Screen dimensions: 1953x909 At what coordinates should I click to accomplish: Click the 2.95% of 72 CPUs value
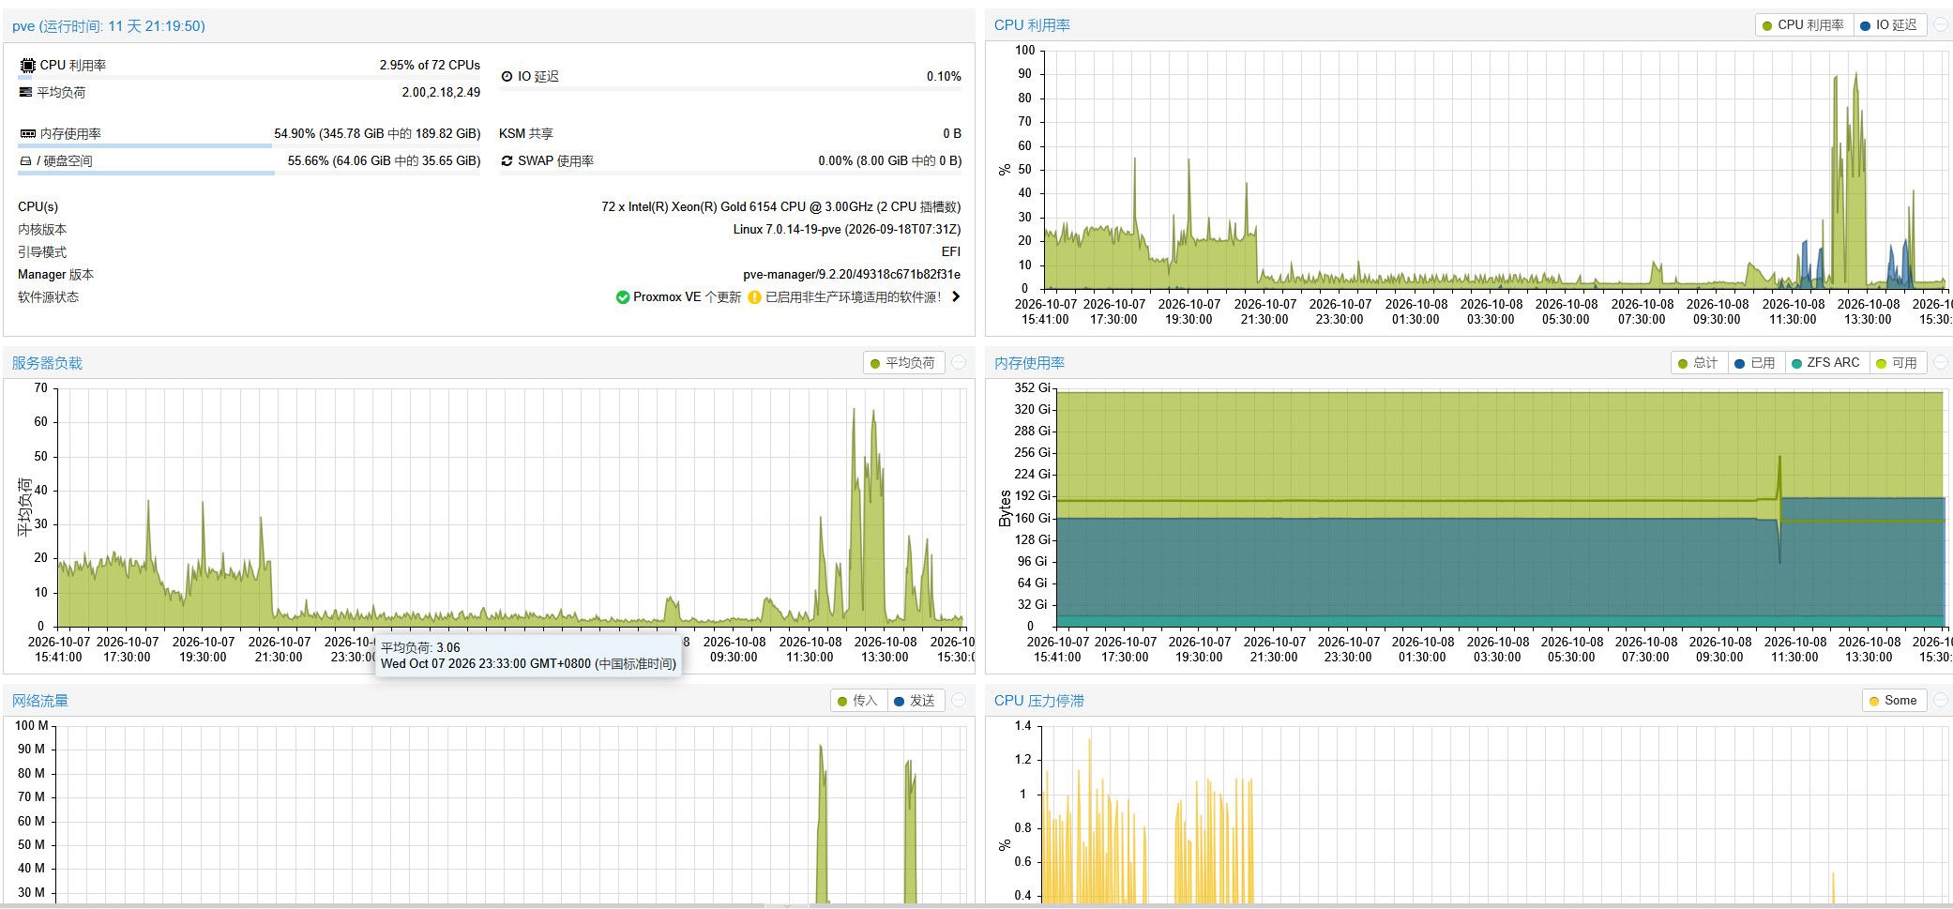430,65
